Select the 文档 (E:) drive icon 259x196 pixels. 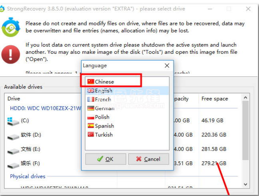[x=13, y=151]
